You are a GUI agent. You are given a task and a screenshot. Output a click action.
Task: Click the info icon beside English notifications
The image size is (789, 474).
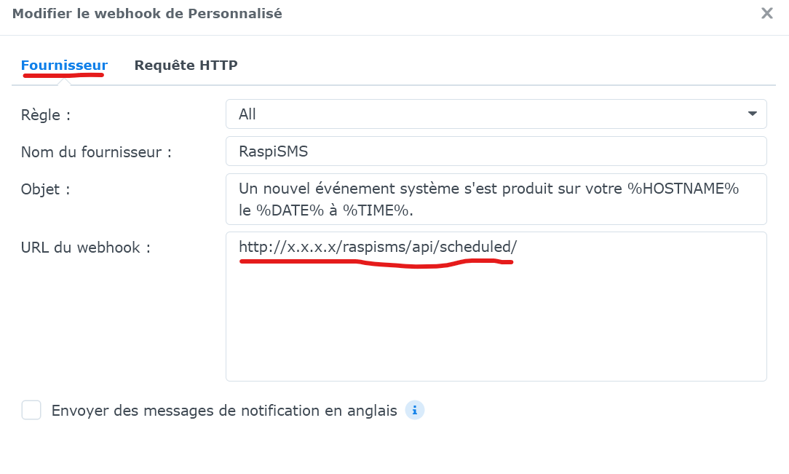tap(415, 410)
